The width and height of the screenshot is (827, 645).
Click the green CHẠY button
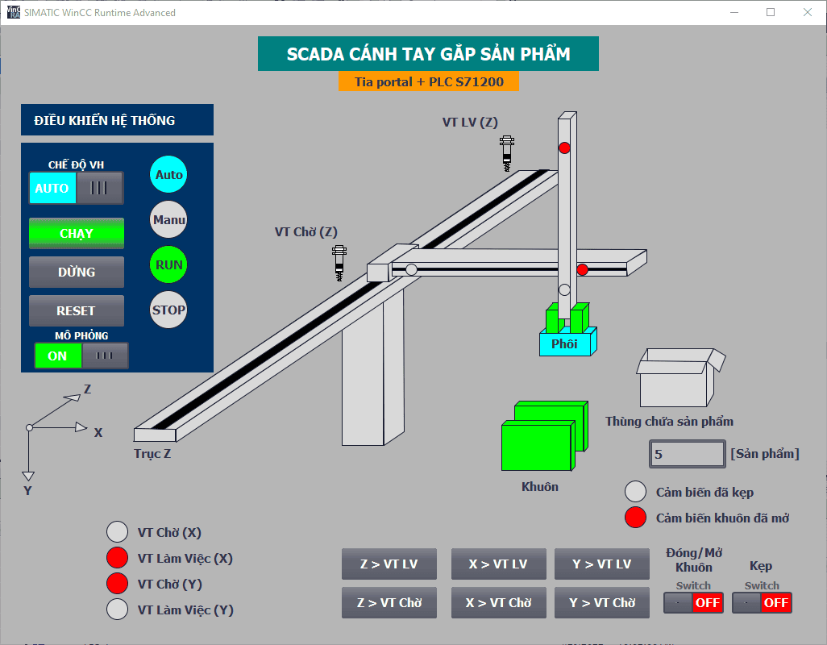tap(77, 233)
